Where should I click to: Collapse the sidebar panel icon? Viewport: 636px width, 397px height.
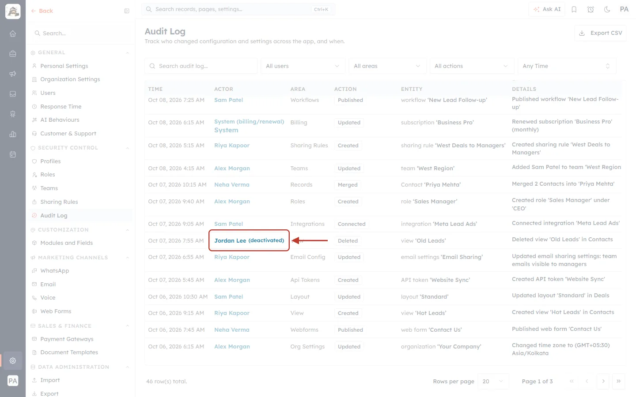click(x=127, y=11)
